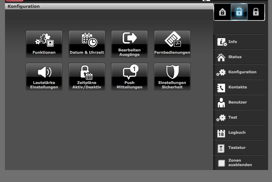Toggle the Zonen ausblenden checkbox
The image size is (272, 182).
pos(221,163)
